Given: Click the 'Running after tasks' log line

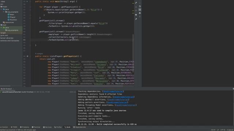Looking at the screenshot, I should [x=89, y=108].
